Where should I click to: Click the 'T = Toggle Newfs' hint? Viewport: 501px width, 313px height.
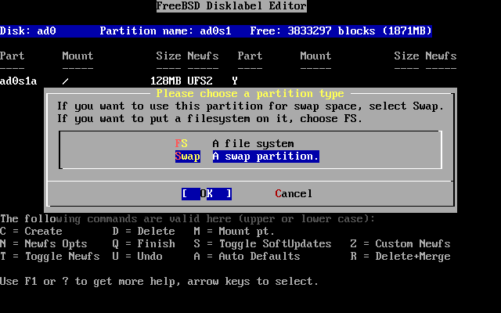pyautogui.click(x=50, y=257)
